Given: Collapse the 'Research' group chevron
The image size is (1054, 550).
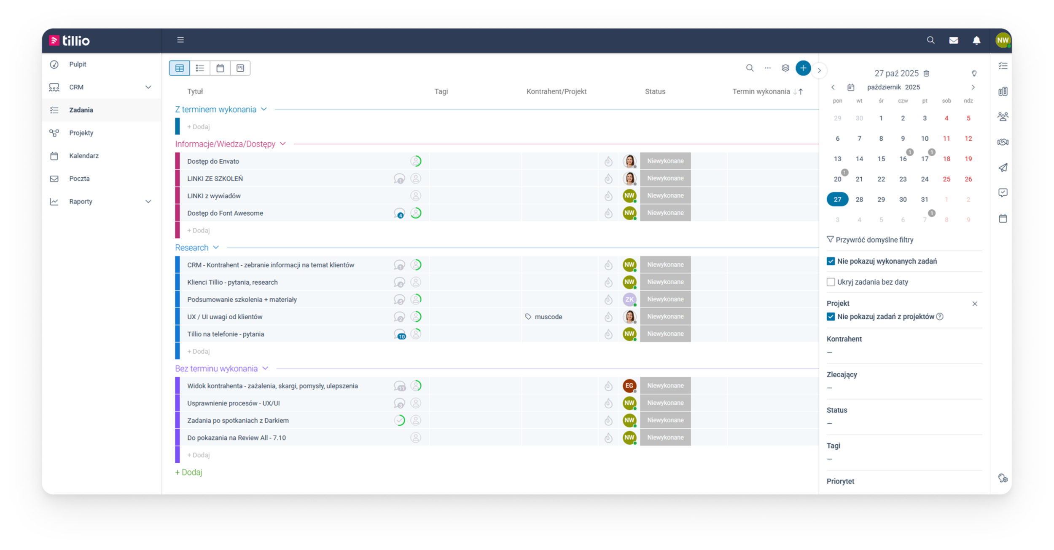Looking at the screenshot, I should (216, 248).
